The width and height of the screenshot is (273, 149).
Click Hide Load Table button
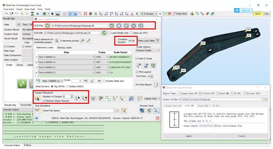149,41
